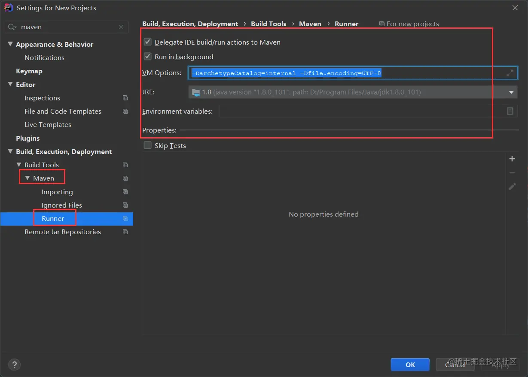Click the Apply button
This screenshot has height=377, width=528.
pos(501,365)
